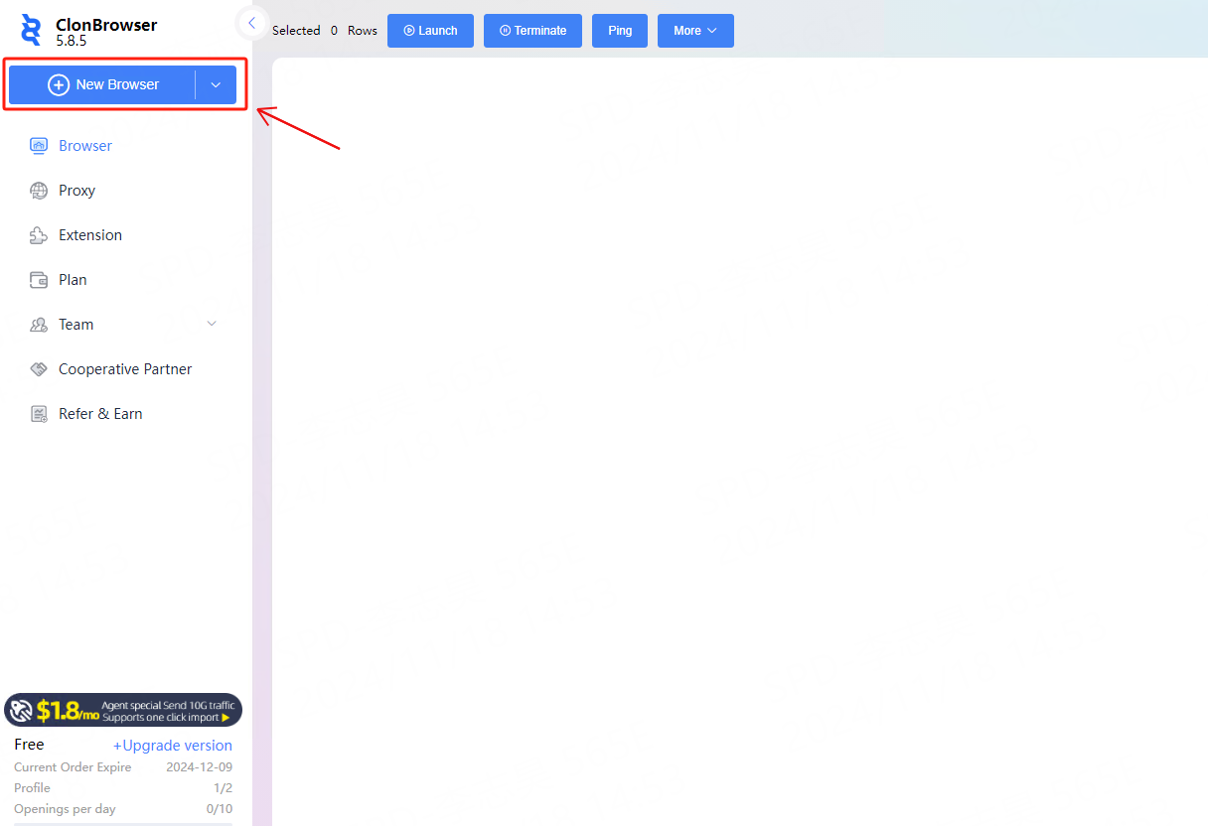Click the Current Order Expire label

coord(73,767)
